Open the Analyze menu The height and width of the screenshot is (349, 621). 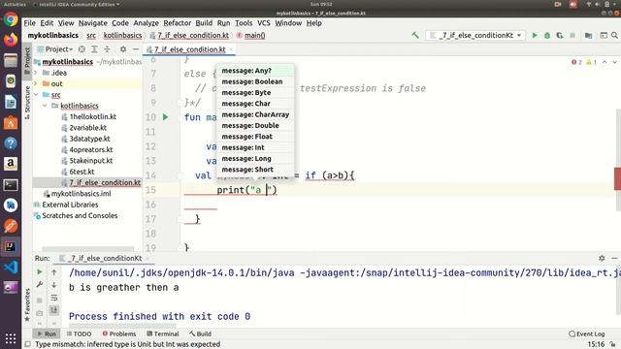click(146, 23)
